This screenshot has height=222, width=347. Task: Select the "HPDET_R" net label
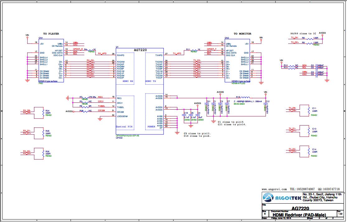click(x=78, y=49)
